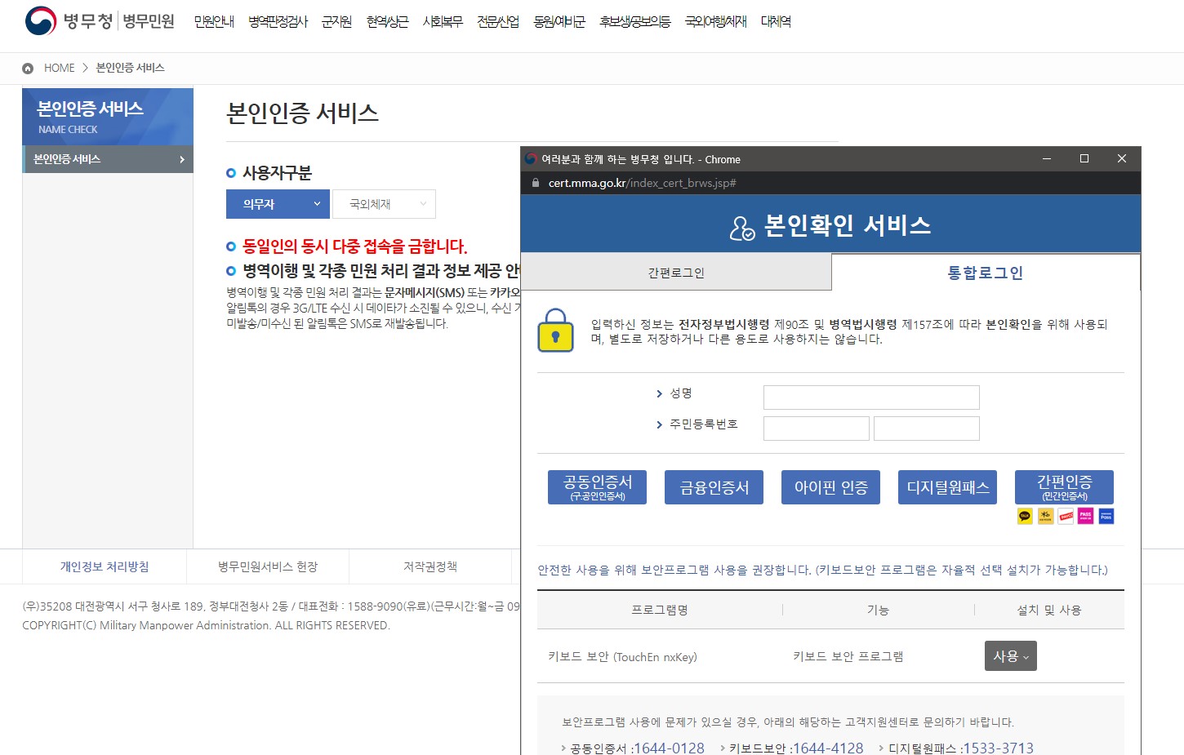Expand the 본인인증 서비스 sidebar item arrow

point(182,159)
